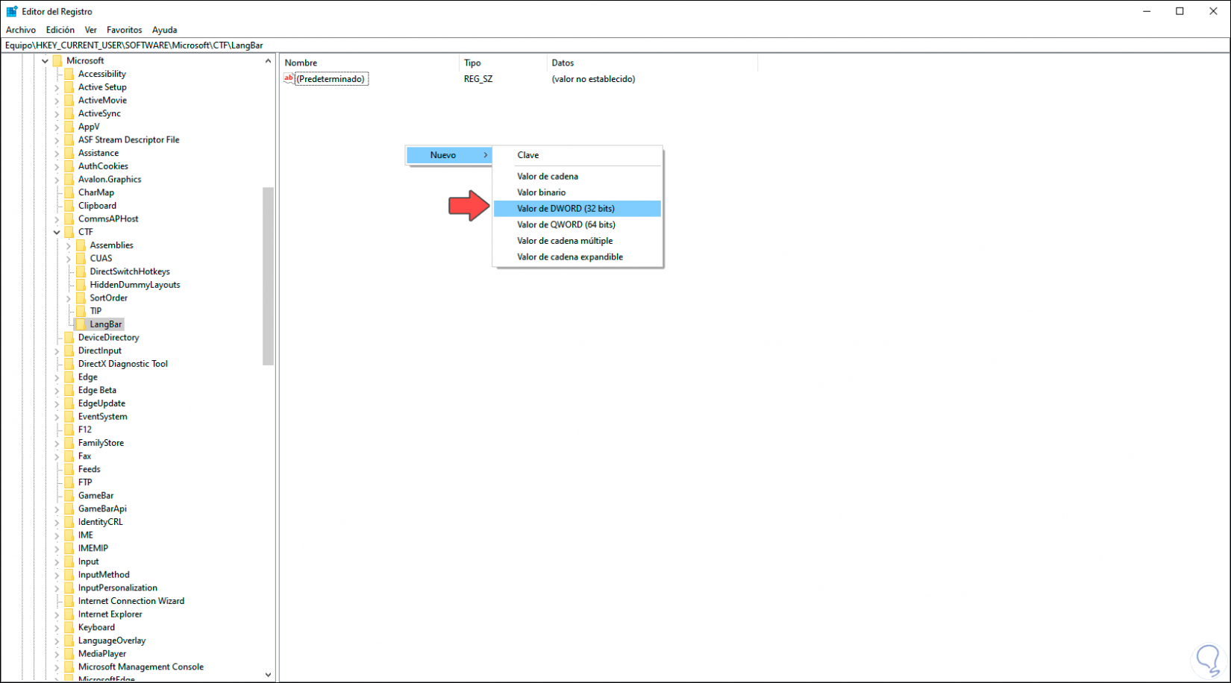The height and width of the screenshot is (683, 1231).
Task: Click the EventSystem folder icon
Action: pyautogui.click(x=69, y=417)
